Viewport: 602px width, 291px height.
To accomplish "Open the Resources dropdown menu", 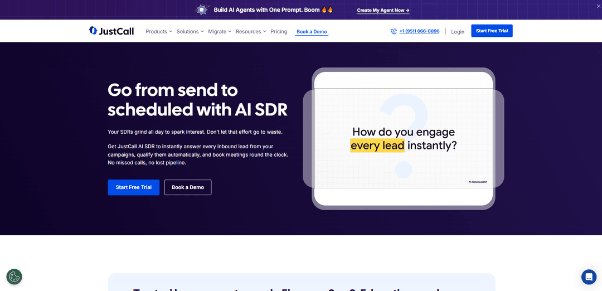I will pos(251,32).
